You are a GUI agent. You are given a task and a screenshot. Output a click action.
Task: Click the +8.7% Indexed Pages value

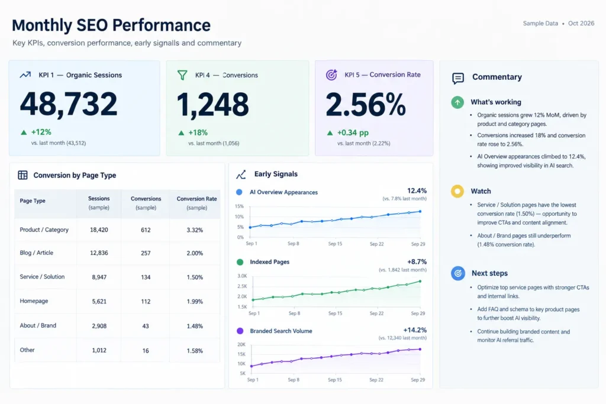417,262
